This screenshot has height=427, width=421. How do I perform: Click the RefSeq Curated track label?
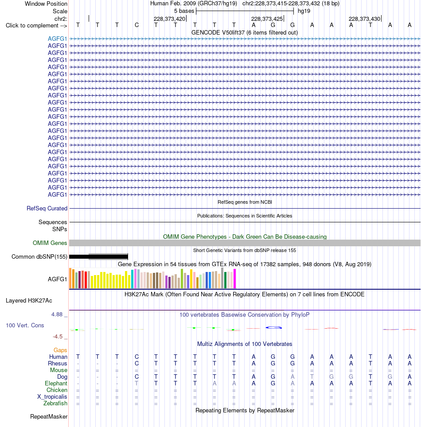click(x=47, y=208)
